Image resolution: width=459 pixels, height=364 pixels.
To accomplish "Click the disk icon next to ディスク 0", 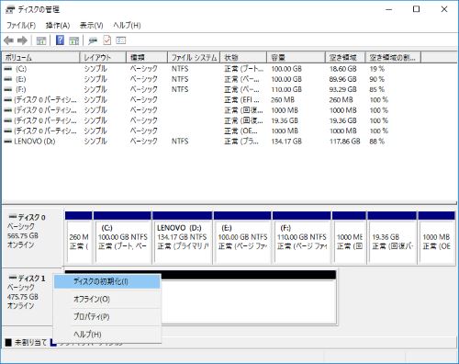I will pyautogui.click(x=13, y=217).
